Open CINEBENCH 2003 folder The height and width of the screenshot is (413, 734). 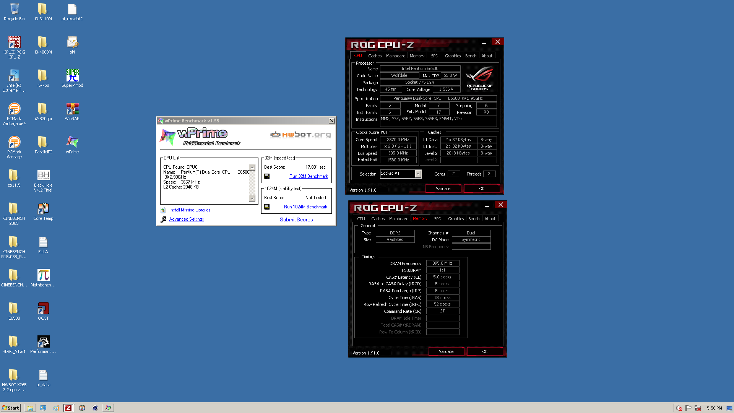click(14, 214)
